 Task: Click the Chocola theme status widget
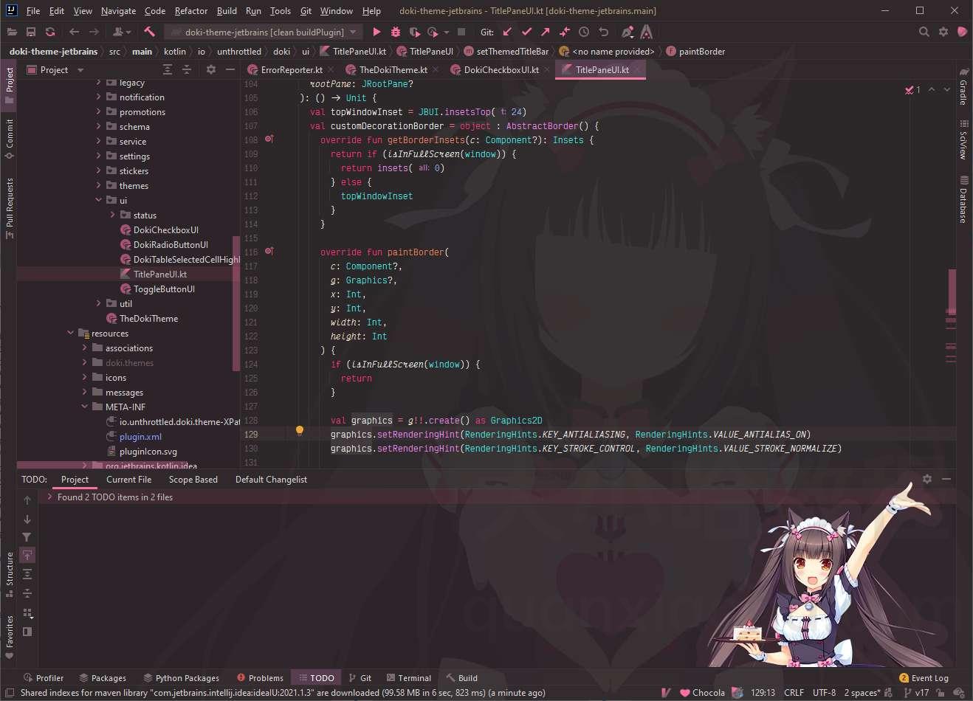(x=702, y=692)
